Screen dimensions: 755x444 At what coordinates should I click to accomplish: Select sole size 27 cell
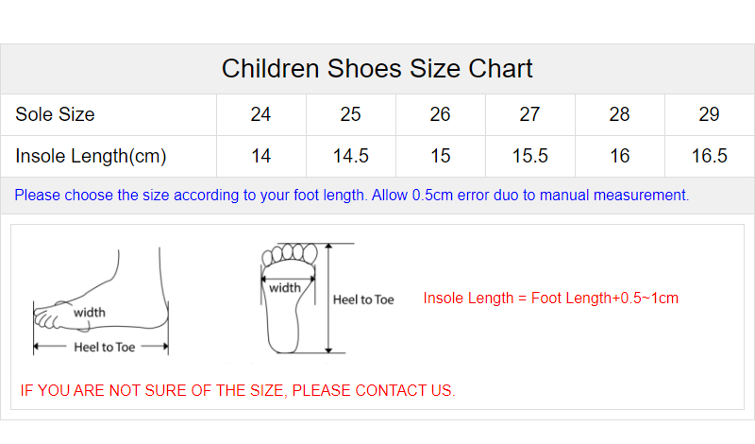coord(529,114)
